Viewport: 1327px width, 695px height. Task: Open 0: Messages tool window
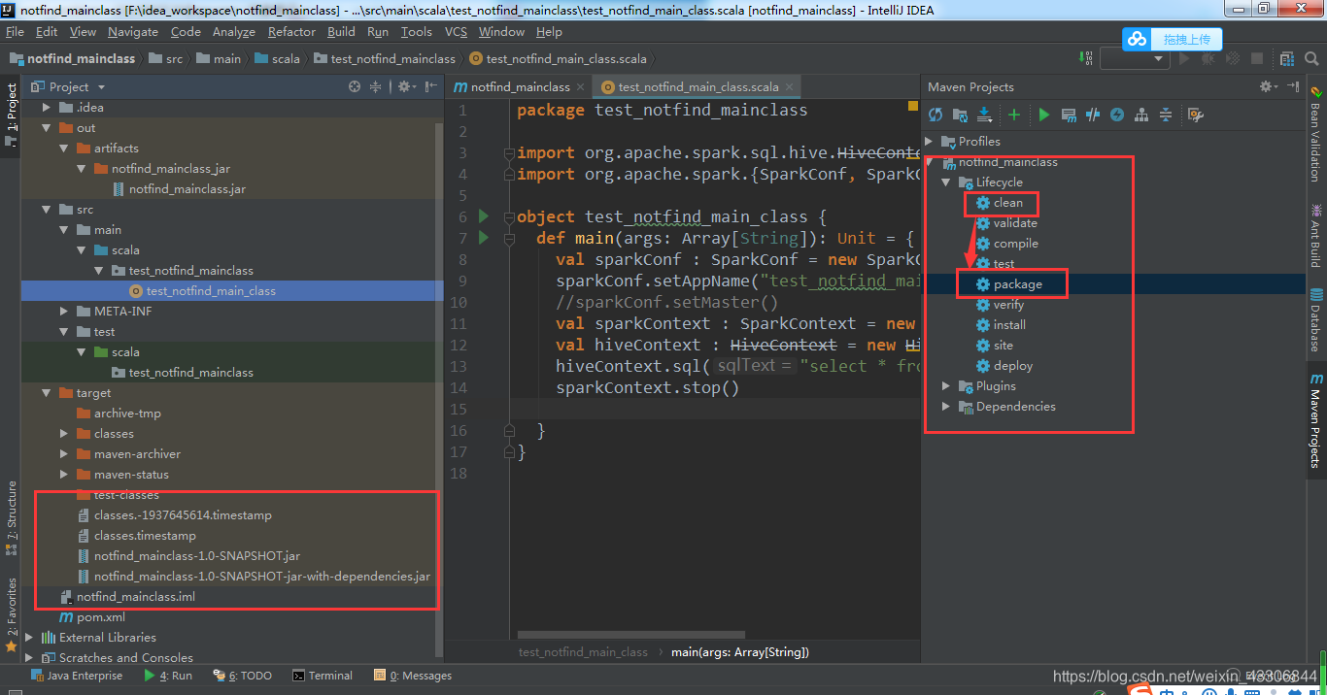pyautogui.click(x=413, y=676)
